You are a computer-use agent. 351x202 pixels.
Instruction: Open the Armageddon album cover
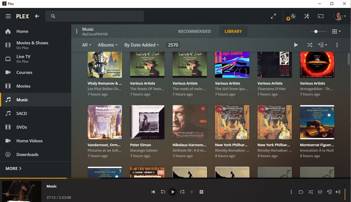coord(317,65)
